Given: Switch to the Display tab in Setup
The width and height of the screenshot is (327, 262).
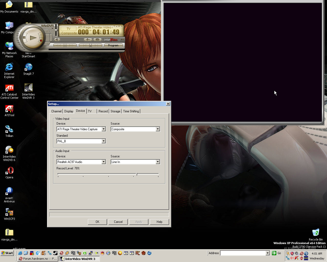Looking at the screenshot, I should tap(69, 111).
